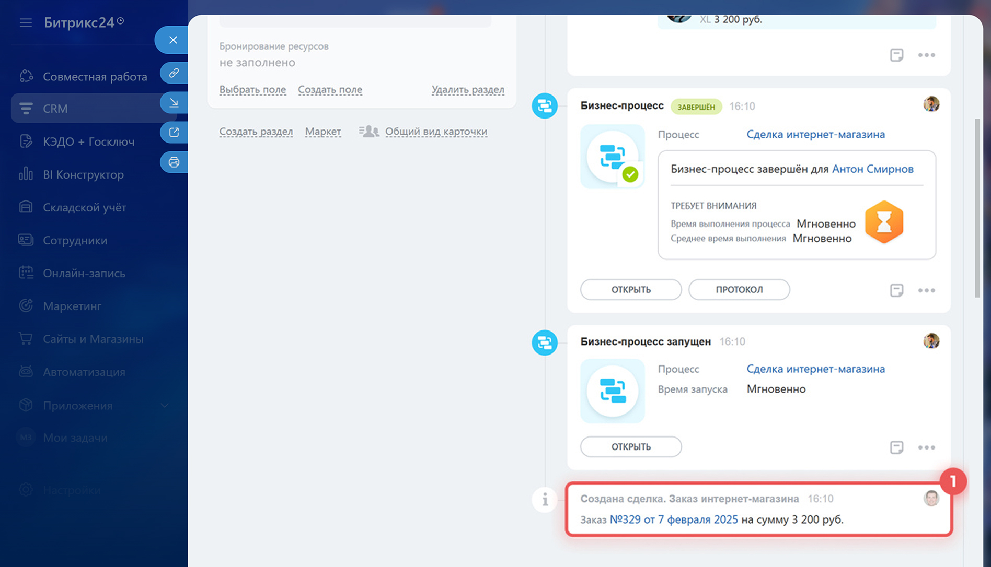
Task: Open three-dot menu on completed business process
Action: click(926, 290)
